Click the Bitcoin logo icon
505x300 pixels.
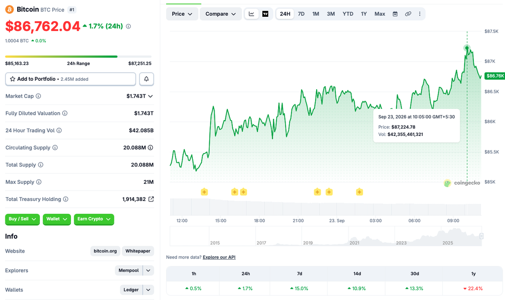(9, 10)
